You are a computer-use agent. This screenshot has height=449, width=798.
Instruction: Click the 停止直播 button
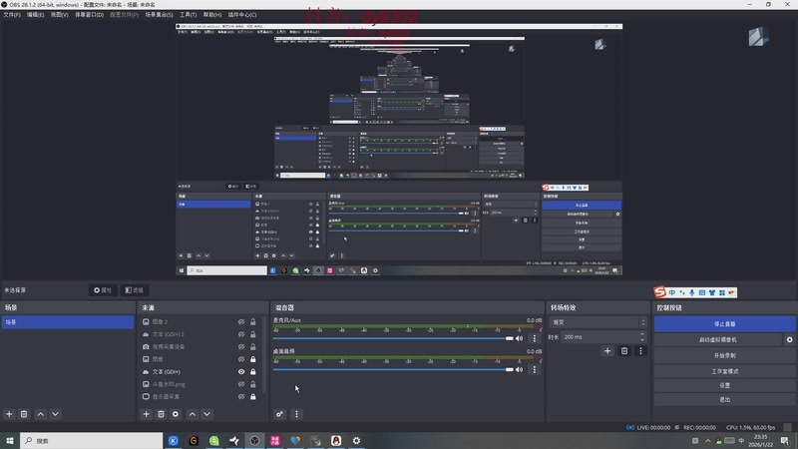tap(725, 323)
